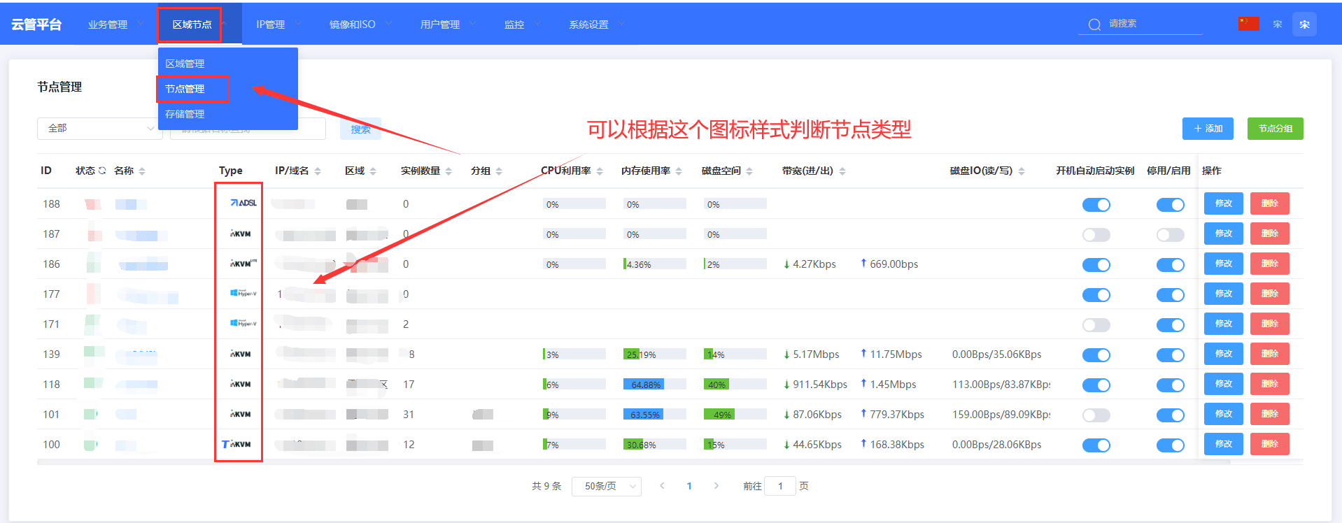Viewport: 1342px width, 523px height.
Task: Expand the 用户管理 menu
Action: 448,24
